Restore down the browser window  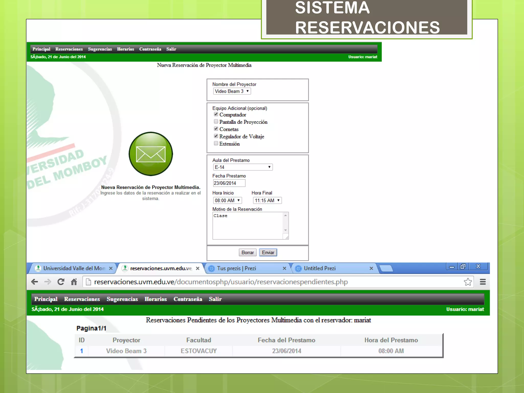coord(463,267)
